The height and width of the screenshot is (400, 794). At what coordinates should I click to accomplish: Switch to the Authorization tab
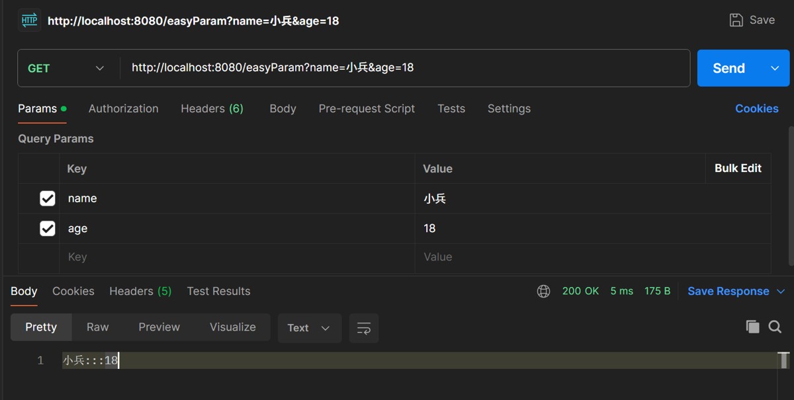tap(124, 108)
